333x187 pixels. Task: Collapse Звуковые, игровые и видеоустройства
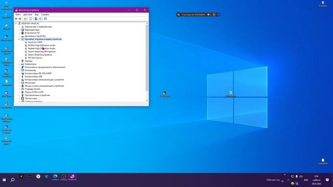pyautogui.click(x=19, y=39)
